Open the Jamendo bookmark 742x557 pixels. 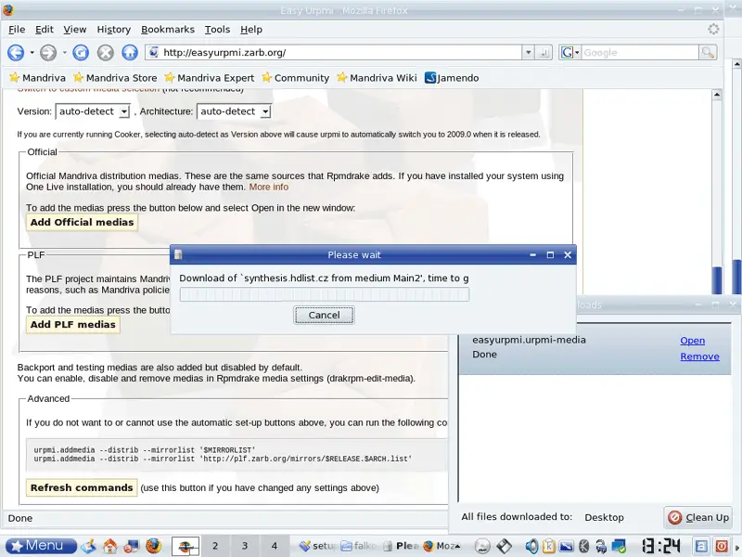452,78
